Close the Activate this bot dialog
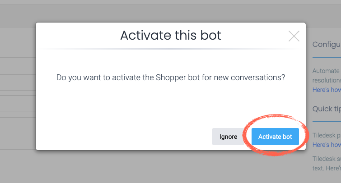The image size is (341, 183). click(294, 36)
